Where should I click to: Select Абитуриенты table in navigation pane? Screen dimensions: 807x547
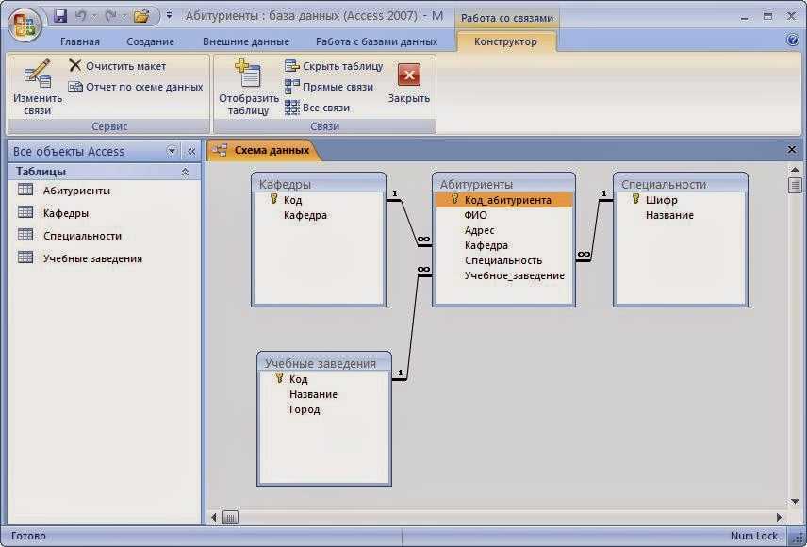76,191
